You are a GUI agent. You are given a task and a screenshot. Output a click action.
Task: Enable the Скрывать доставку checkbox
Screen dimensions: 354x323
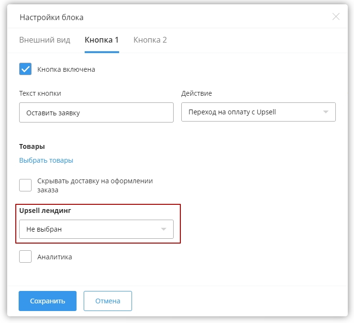tap(25, 185)
